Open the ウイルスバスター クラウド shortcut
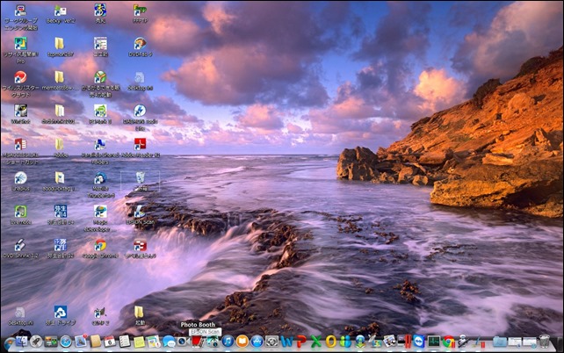The image size is (564, 353). [x=20, y=83]
